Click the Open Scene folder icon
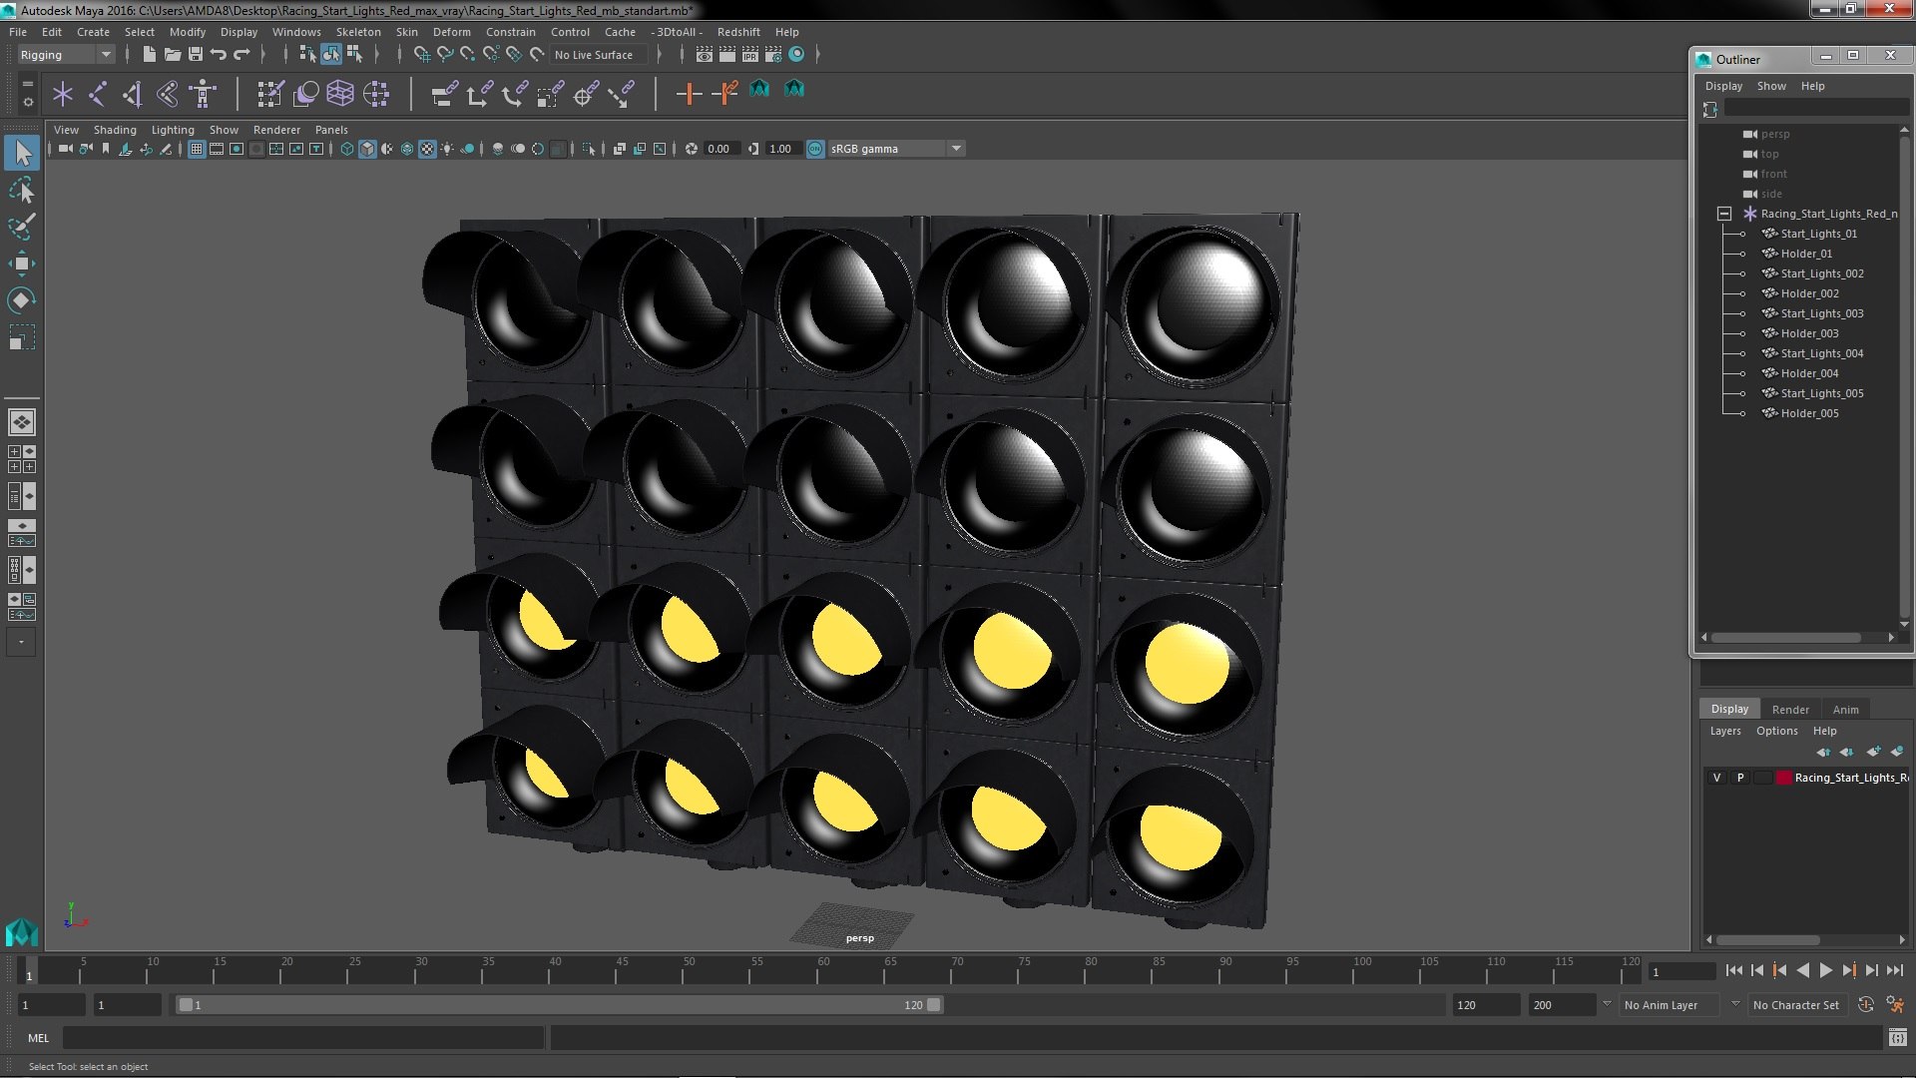1916x1078 pixels. [x=172, y=55]
